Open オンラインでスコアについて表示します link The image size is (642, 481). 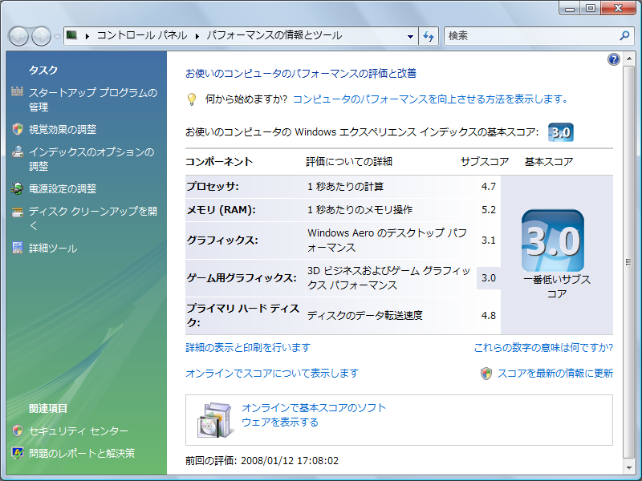[x=272, y=373]
